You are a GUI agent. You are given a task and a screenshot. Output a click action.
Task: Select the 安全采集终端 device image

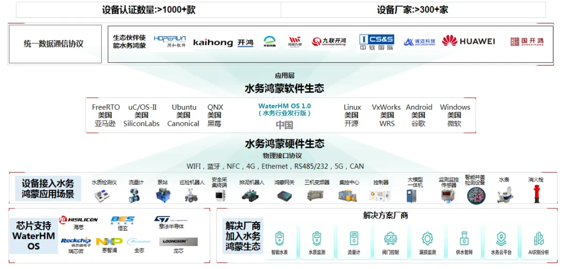tap(220, 197)
